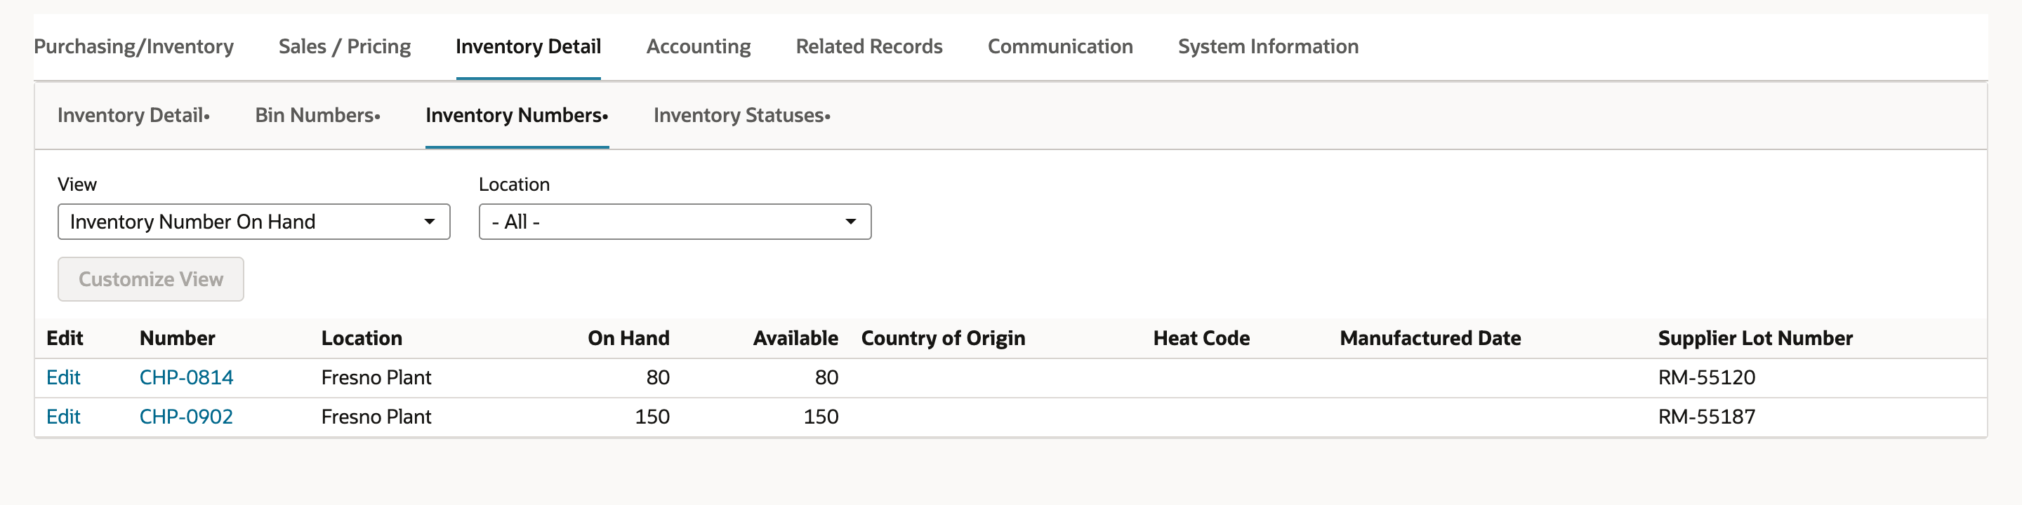Select supplier lot RM-55187 cell
The image size is (2022, 505).
(1707, 417)
